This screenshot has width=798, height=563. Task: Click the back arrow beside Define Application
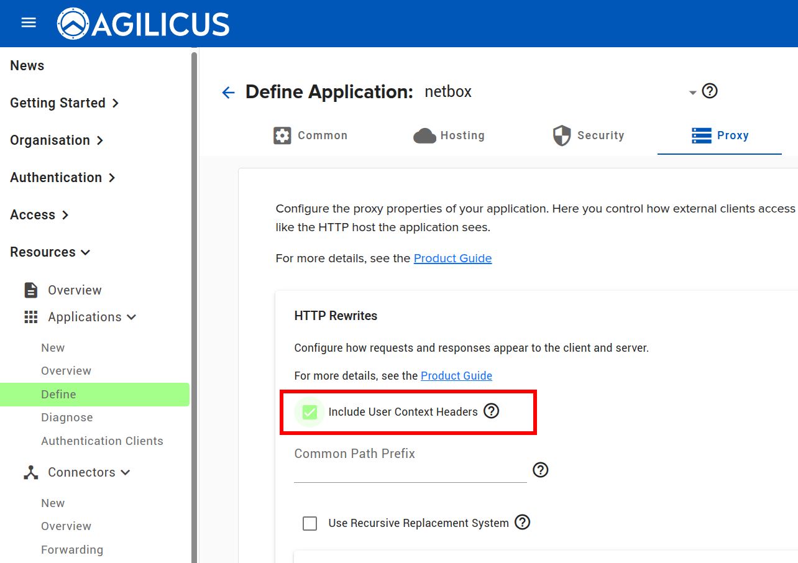[228, 92]
